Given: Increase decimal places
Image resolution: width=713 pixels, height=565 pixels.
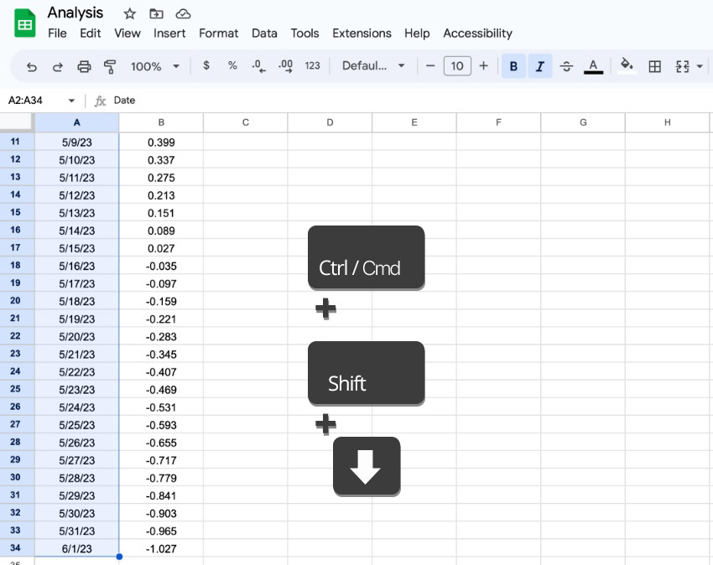Looking at the screenshot, I should coord(284,65).
